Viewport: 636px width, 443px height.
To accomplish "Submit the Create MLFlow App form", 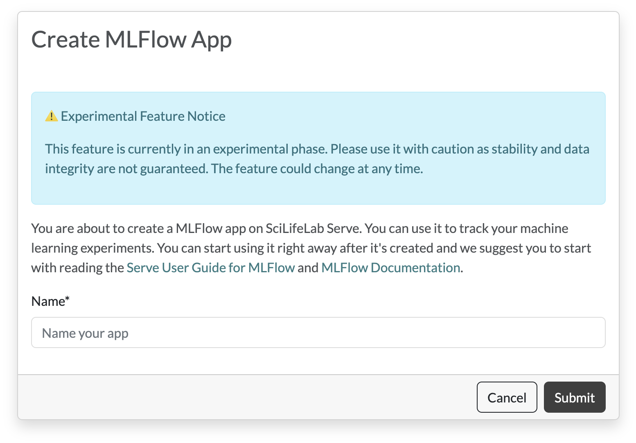I will (574, 397).
